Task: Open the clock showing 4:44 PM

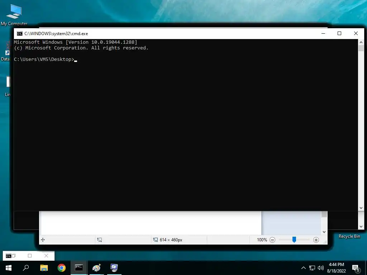Action: (336, 268)
